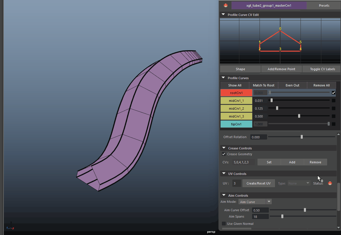Viewport: 341px width, 235px height.
Task: Collapse the Profile Curve CV Edit section
Action: (223, 15)
